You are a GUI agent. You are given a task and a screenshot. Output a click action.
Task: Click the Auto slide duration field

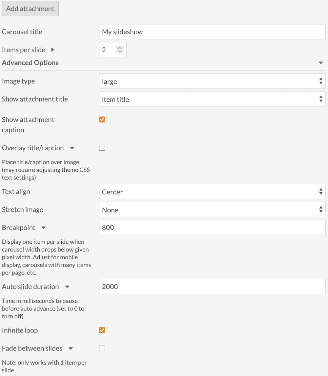click(212, 287)
